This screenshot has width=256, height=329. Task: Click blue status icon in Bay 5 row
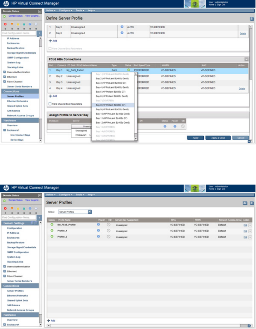pos(122,27)
